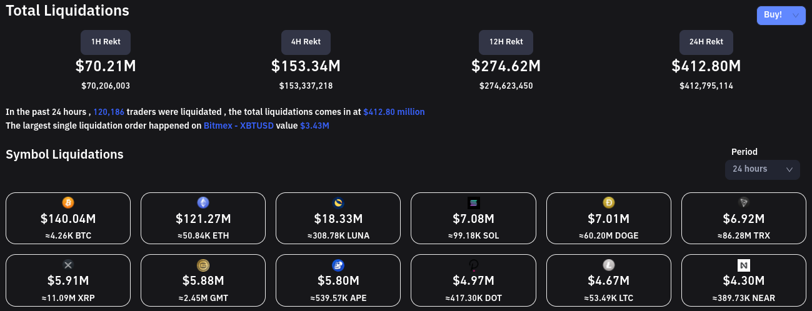The image size is (812, 311).
Task: Click the ApeCoin icon
Action: coord(338,265)
